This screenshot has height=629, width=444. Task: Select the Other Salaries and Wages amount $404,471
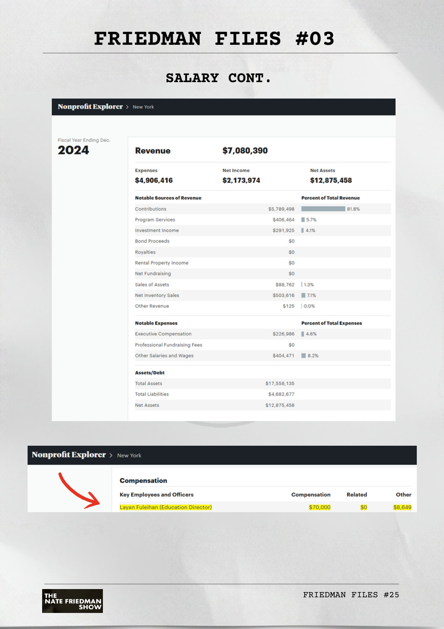(283, 356)
